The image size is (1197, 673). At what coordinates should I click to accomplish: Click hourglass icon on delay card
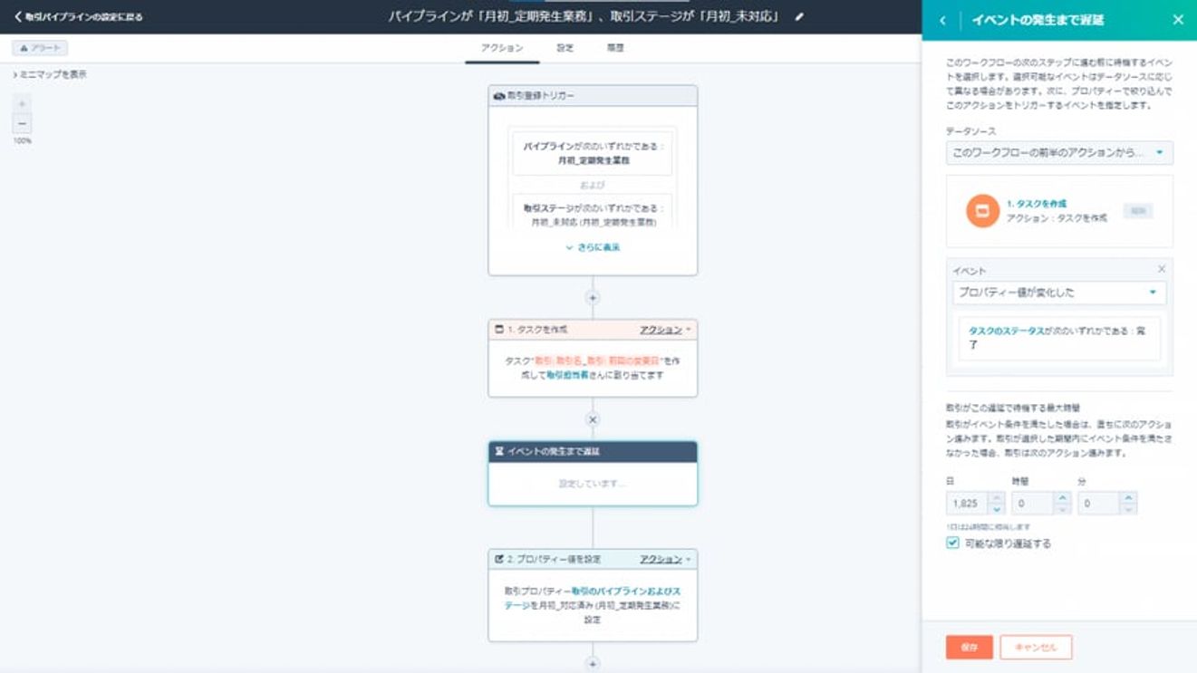(x=499, y=451)
